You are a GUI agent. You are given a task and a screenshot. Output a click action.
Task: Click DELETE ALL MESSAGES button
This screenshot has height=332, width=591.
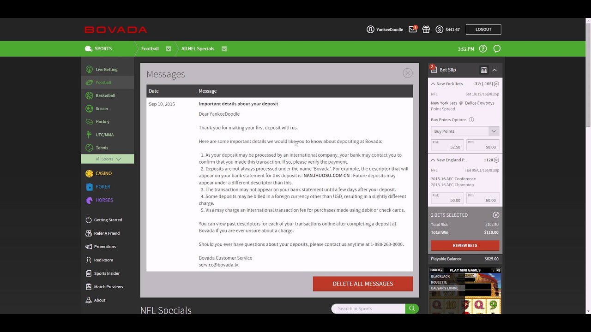pos(363,284)
